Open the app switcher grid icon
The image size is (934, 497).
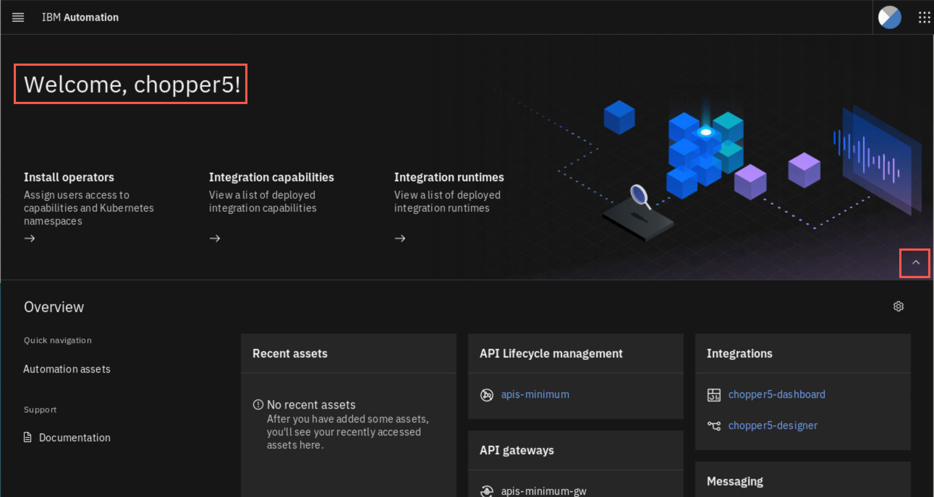[924, 17]
